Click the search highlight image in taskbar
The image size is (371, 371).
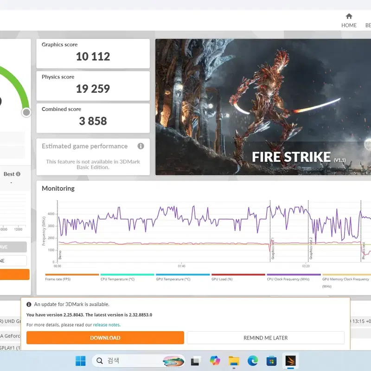173,361
